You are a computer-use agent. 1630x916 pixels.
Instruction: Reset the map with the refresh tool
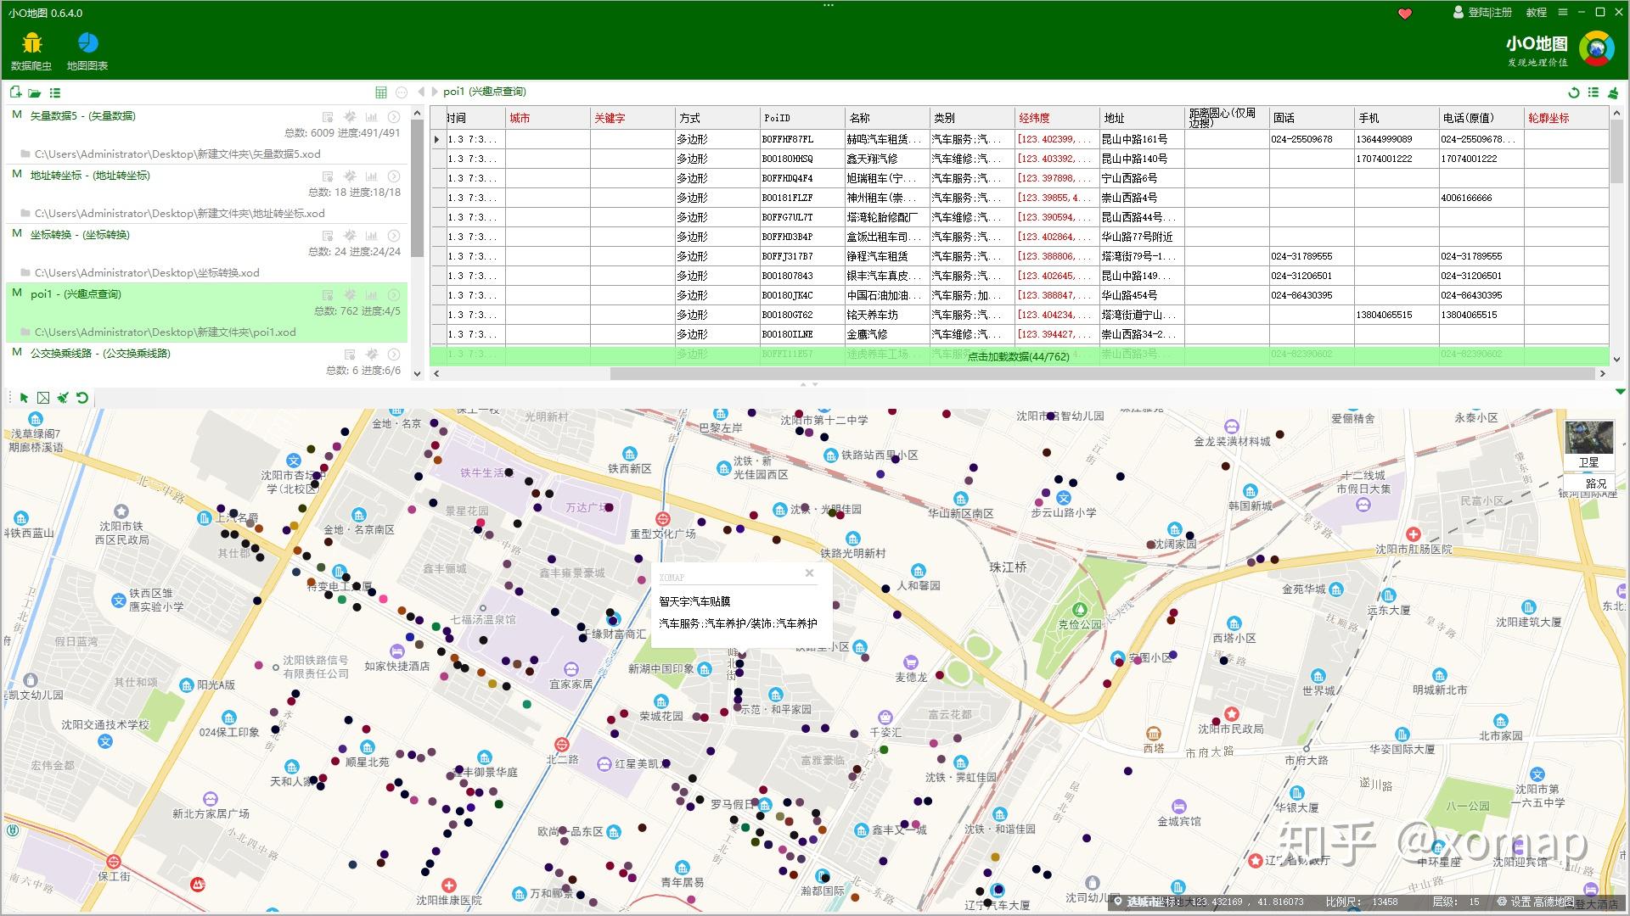tap(82, 398)
